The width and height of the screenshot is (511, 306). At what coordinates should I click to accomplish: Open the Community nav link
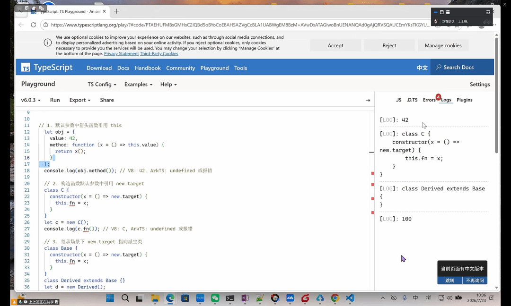pyautogui.click(x=181, y=68)
